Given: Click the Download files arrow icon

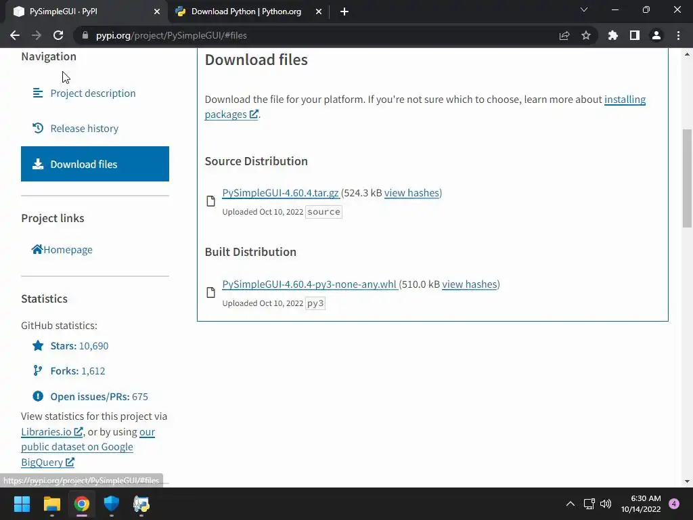Looking at the screenshot, I should [38, 164].
